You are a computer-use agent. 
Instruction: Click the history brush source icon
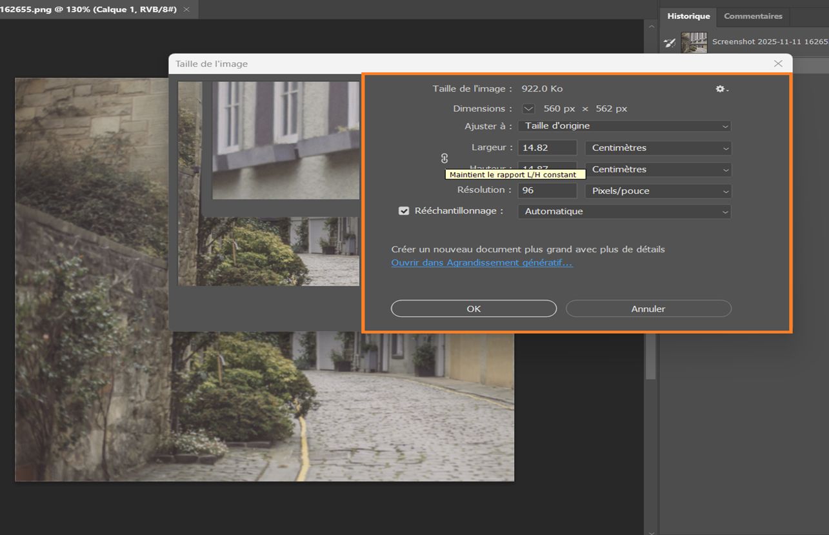(x=670, y=43)
